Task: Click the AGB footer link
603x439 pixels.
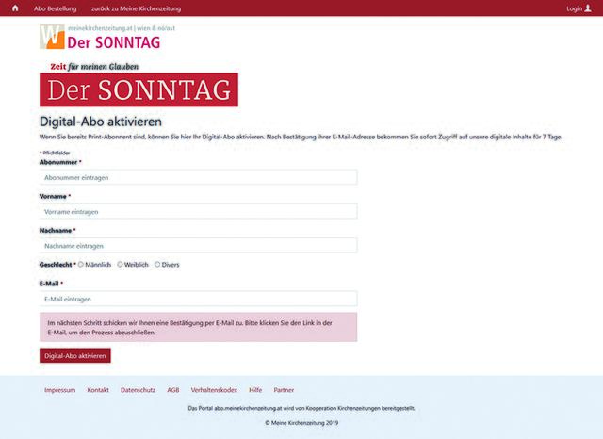Action: [x=173, y=390]
